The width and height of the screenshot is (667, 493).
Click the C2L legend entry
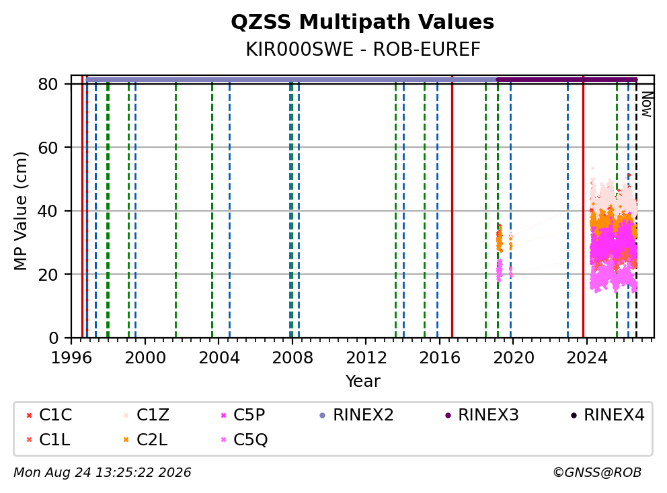145,440
